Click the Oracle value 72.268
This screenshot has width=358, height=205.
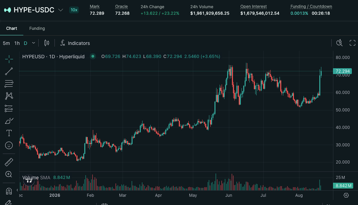pos(122,13)
